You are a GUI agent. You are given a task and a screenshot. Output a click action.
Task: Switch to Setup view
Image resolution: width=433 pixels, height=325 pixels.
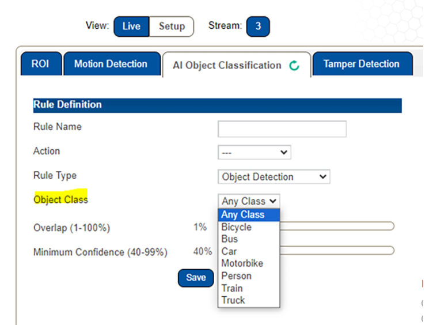tap(172, 27)
